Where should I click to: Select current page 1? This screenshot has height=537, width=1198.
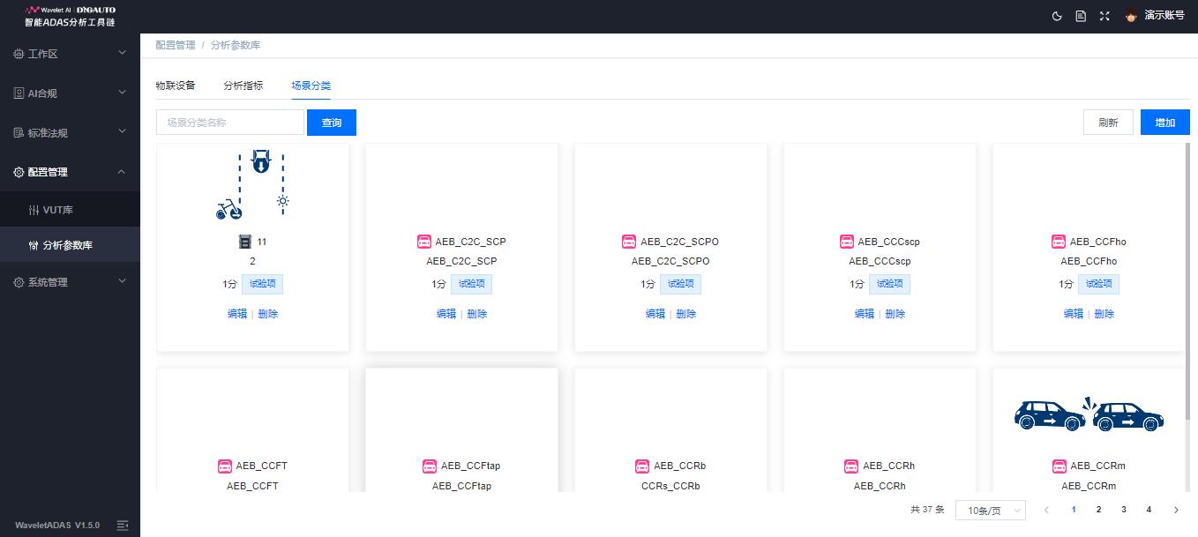tap(1074, 510)
